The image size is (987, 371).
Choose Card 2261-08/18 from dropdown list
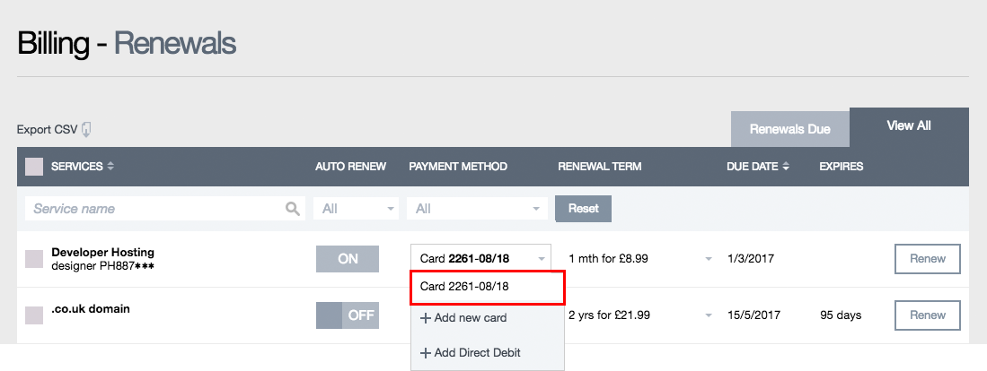487,287
